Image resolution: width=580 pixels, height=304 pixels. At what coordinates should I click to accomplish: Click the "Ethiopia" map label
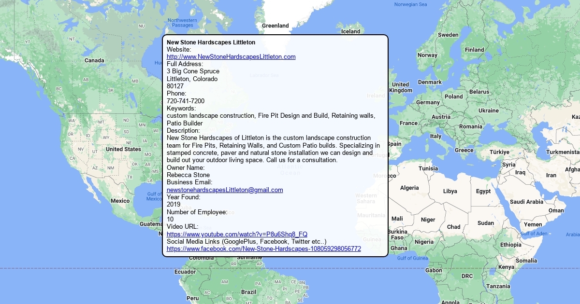point(510,245)
